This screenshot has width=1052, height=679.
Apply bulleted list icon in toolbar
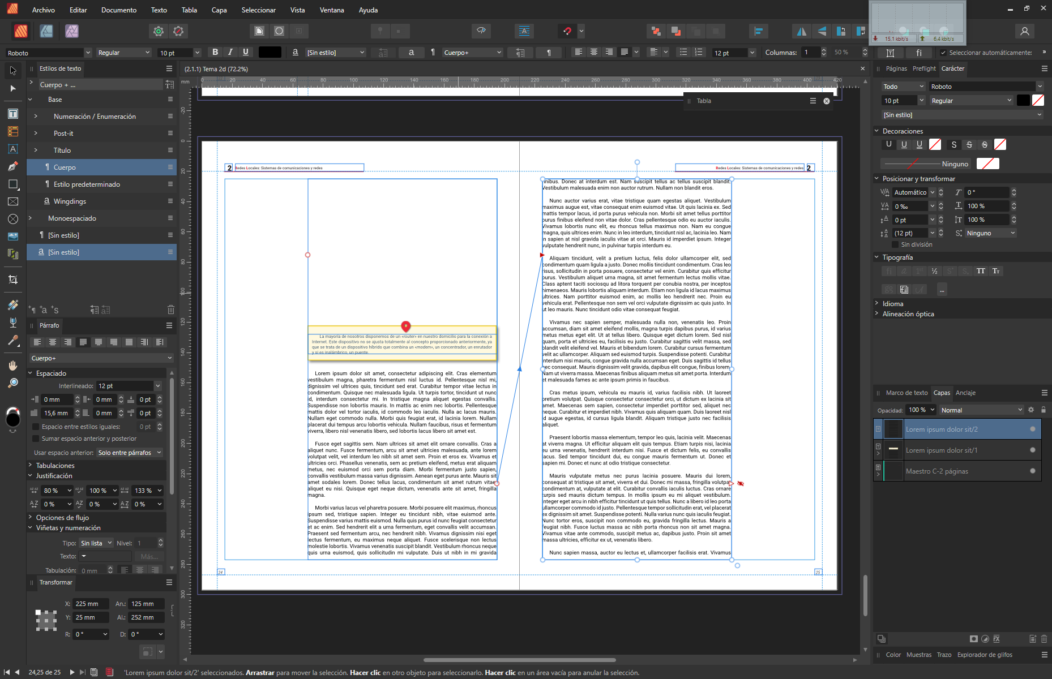[683, 52]
